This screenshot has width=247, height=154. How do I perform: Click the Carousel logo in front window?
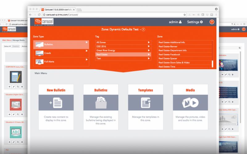click(44, 22)
